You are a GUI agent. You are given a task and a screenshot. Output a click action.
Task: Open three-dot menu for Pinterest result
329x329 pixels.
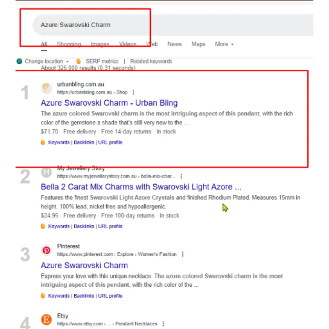tap(183, 254)
